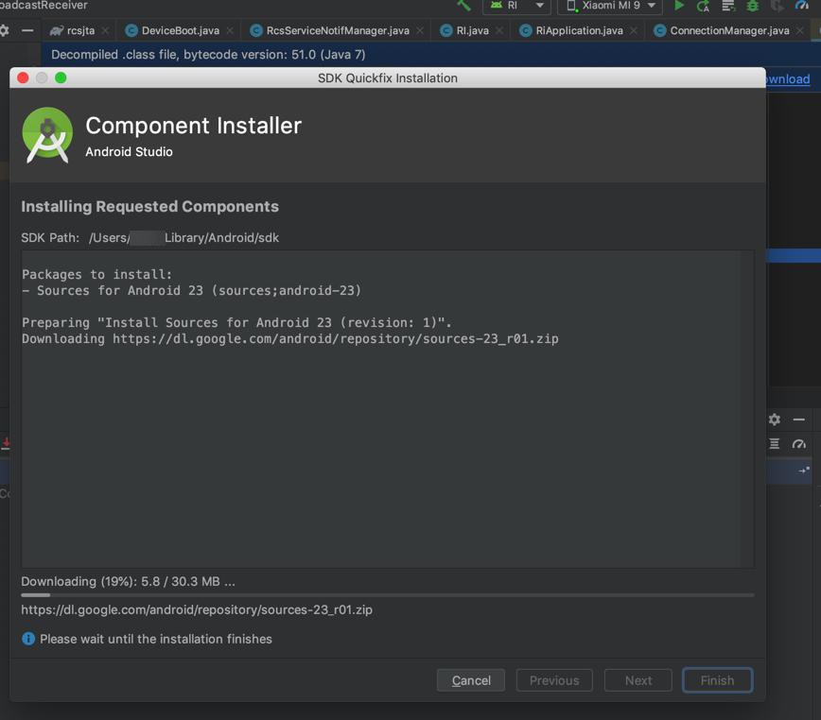
Task: Open the Profiler gauge icon in top toolbar
Action: point(802,6)
